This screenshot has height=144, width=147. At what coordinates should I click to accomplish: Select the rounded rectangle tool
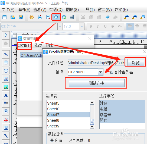coord(6,62)
